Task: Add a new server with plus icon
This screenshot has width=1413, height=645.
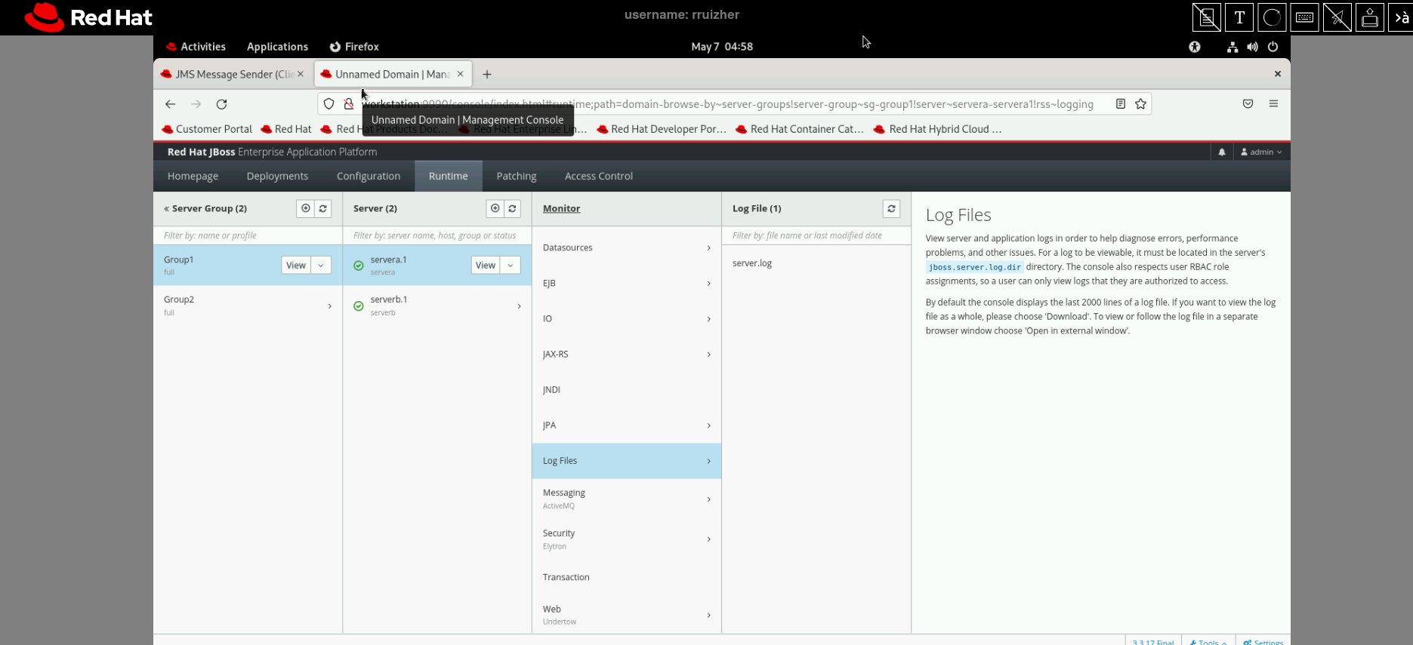Action: (x=495, y=208)
